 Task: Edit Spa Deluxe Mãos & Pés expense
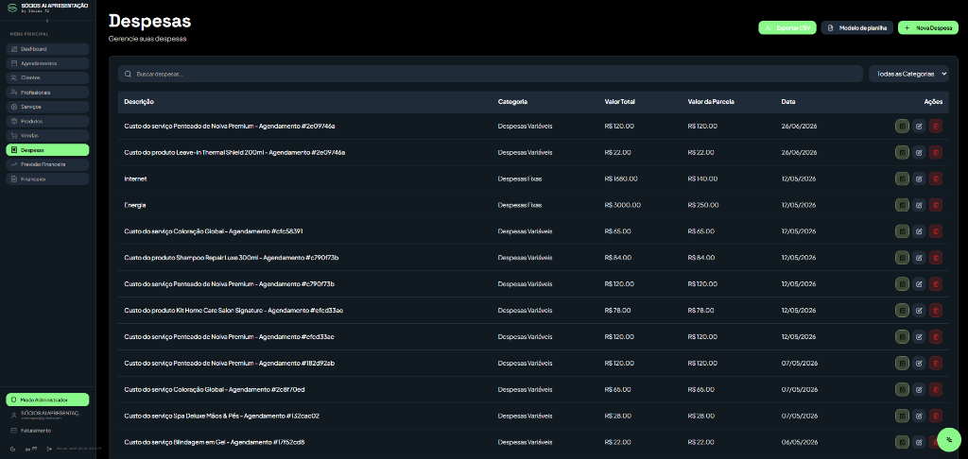pos(919,416)
